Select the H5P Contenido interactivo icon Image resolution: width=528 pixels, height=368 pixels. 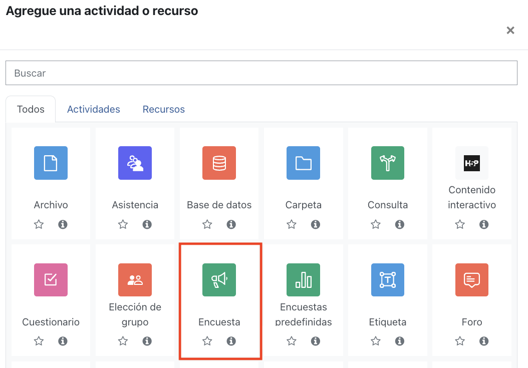coord(472,163)
